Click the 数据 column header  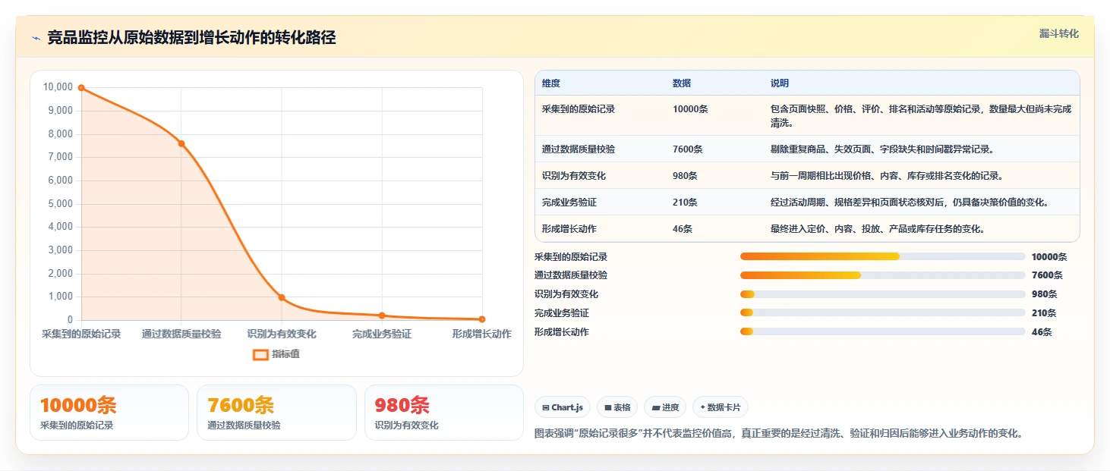tap(682, 83)
